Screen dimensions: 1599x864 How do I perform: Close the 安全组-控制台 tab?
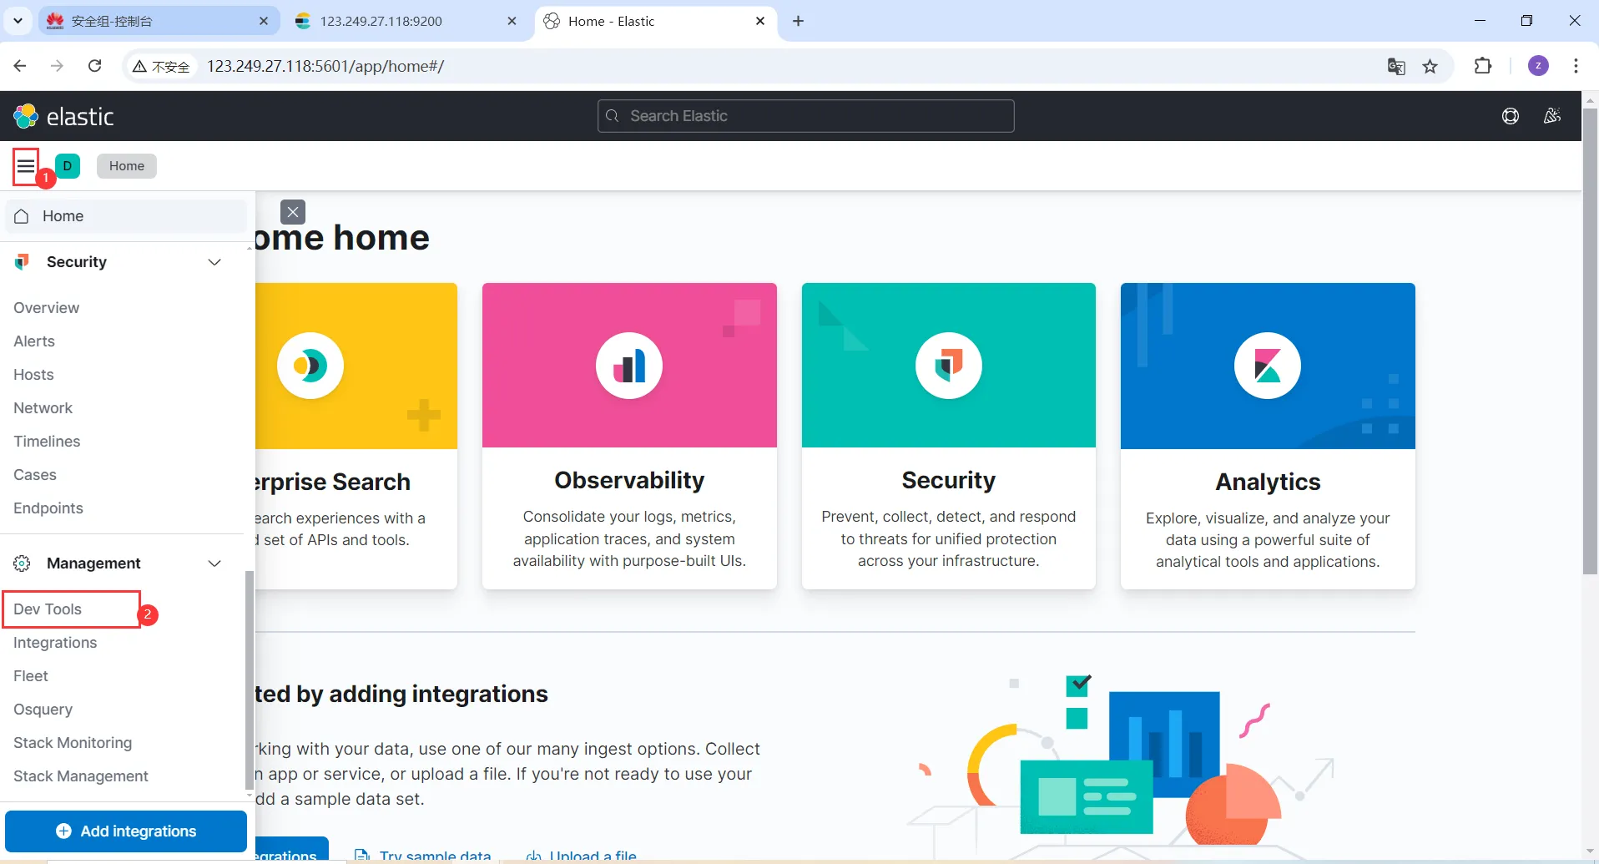click(264, 21)
